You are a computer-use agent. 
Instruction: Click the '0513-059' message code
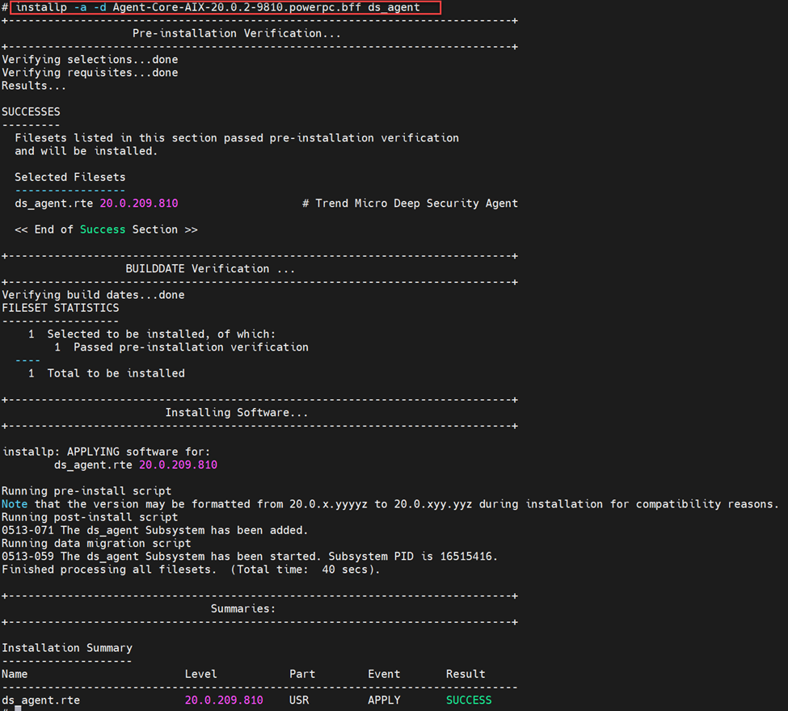[27, 556]
